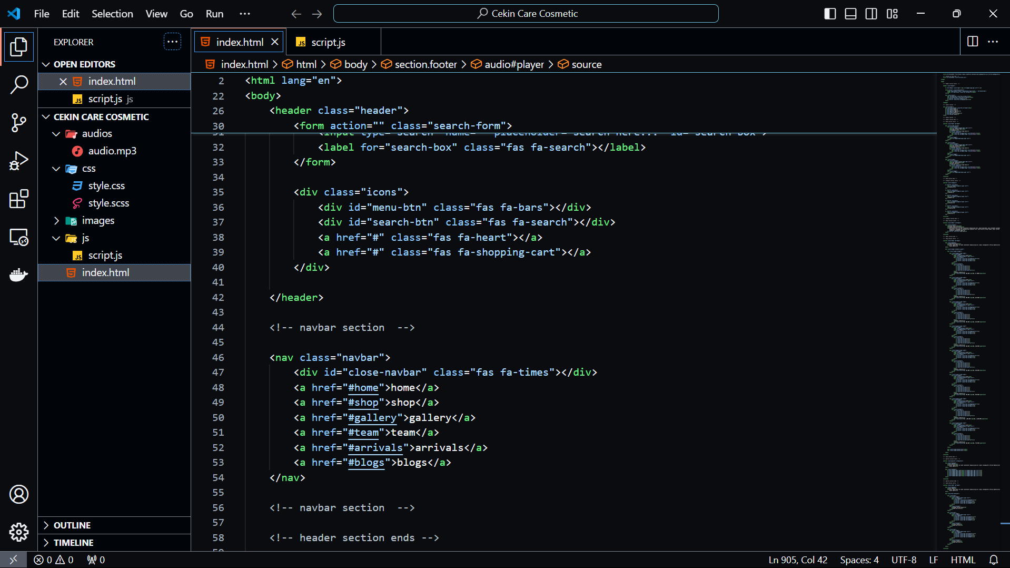Select the index.html editor tab
This screenshot has height=568, width=1010.
coord(240,42)
